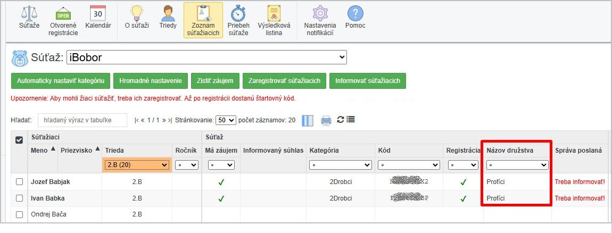Check the box for Jozef Babjak
This screenshot has height=233, width=612.
point(20,182)
